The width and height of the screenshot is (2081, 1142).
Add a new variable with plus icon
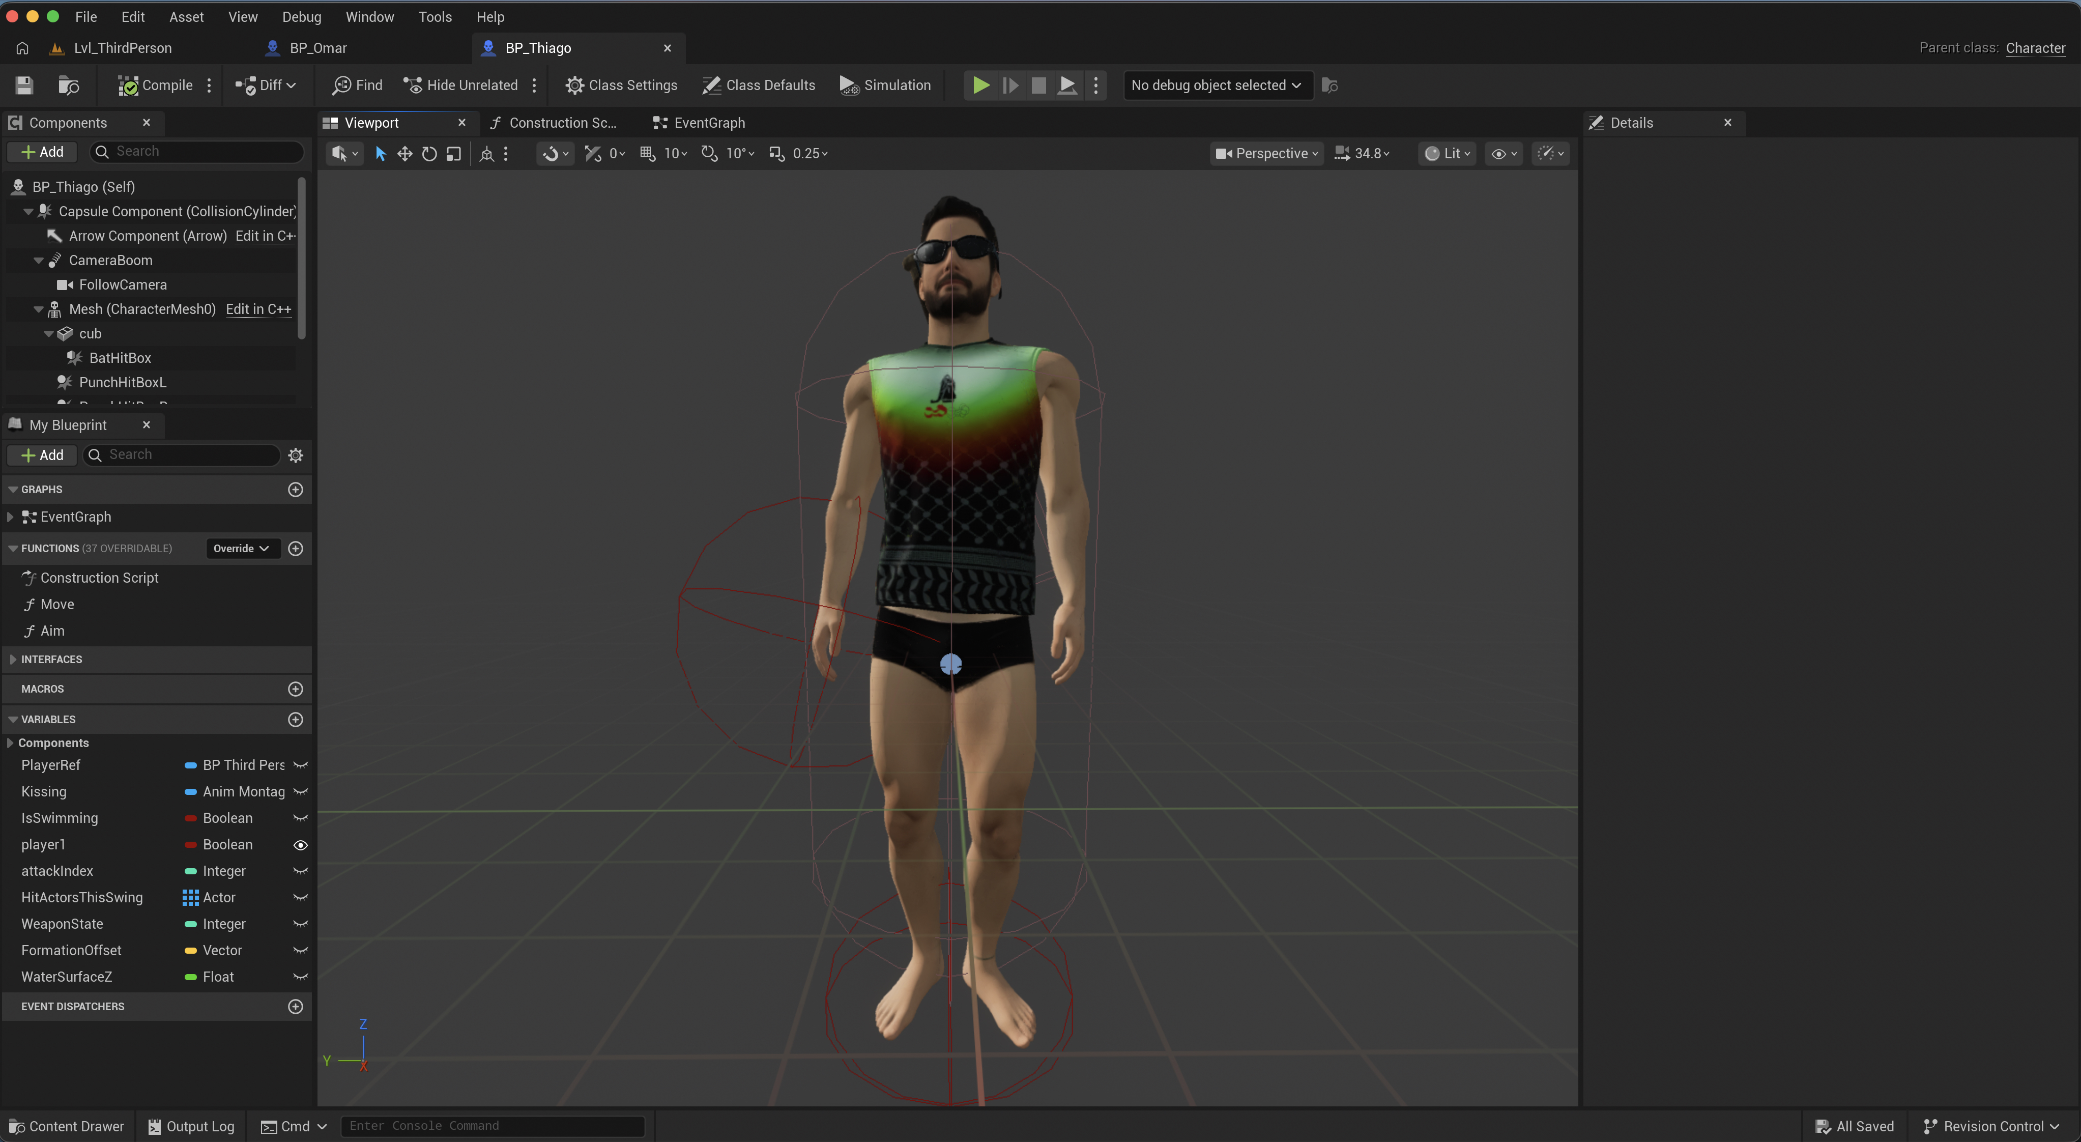pos(296,719)
